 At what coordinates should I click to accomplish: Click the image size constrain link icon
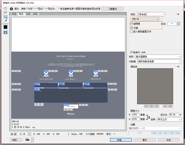(x=149, y=117)
